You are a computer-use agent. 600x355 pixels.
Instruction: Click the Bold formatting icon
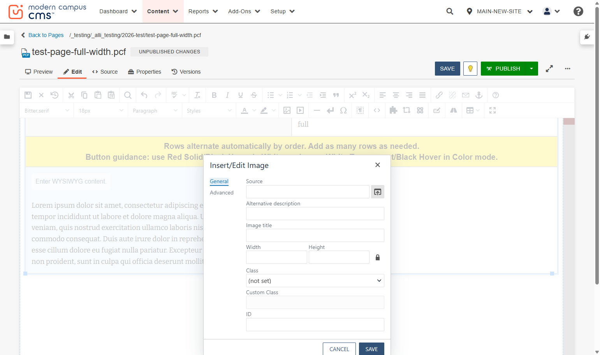tap(214, 95)
